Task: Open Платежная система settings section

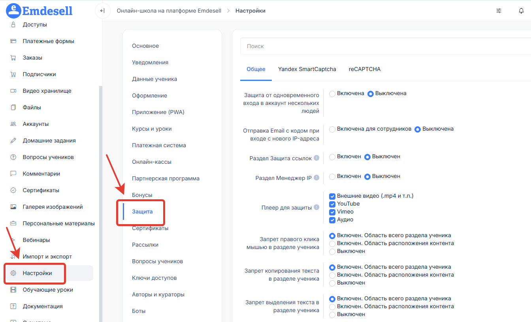Action: 159,145
